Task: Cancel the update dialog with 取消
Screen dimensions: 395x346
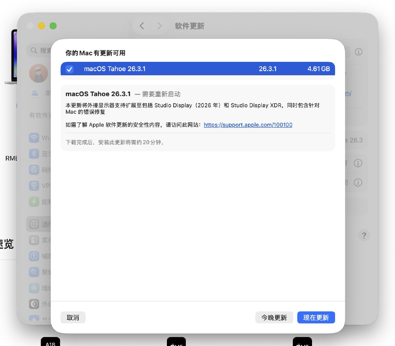Action: click(x=73, y=317)
